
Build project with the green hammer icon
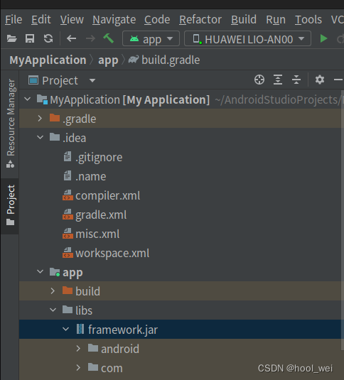(108, 38)
